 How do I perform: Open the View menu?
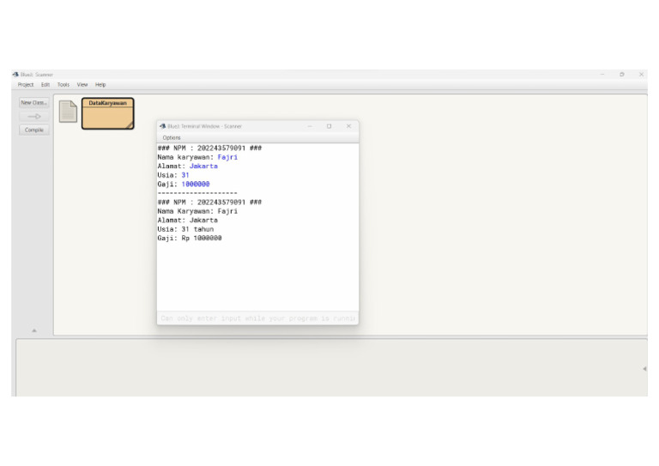[82, 85]
